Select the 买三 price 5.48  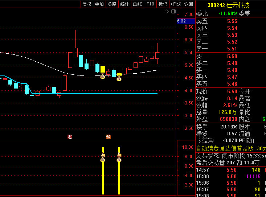coord(232,70)
